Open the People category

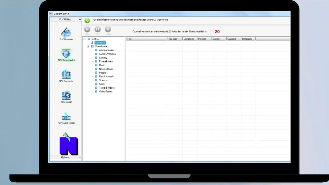pyautogui.click(x=102, y=73)
